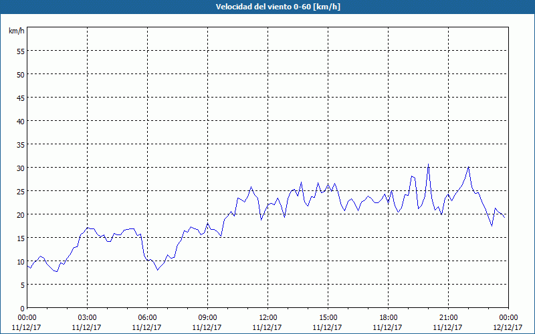Click the 'km/h' axis unit label
The height and width of the screenshot is (334, 535).
click(17, 31)
